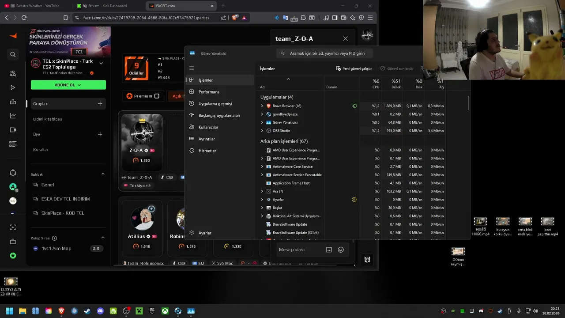565x318 pixels.
Task: Add a new group with Gruplar plus
Action: pyautogui.click(x=100, y=103)
